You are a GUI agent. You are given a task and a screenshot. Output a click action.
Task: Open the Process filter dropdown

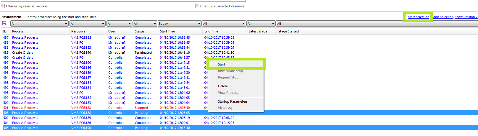(39, 24)
